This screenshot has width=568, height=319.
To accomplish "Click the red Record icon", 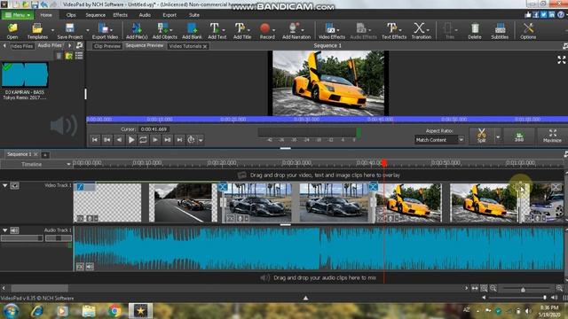I will click(265, 28).
